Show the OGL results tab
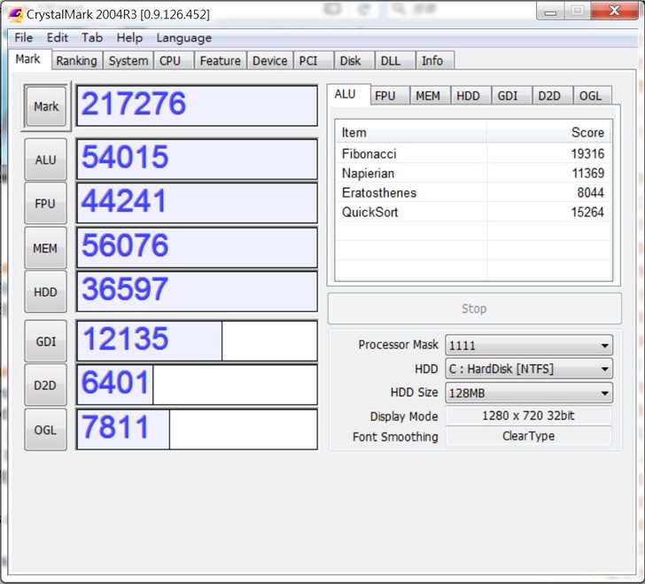645x584 pixels. tap(590, 96)
